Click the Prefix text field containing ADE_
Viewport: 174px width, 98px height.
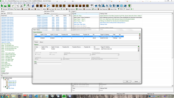click(x=48, y=63)
